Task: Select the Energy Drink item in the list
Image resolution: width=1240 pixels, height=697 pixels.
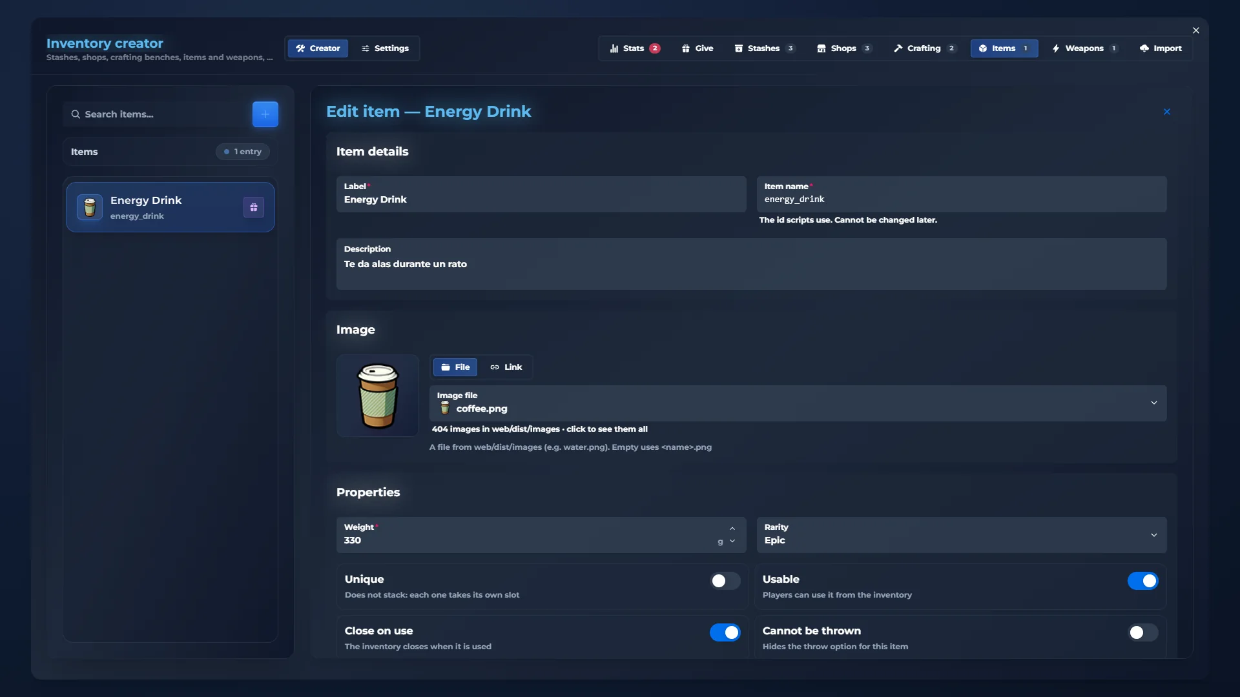Action: coord(170,207)
